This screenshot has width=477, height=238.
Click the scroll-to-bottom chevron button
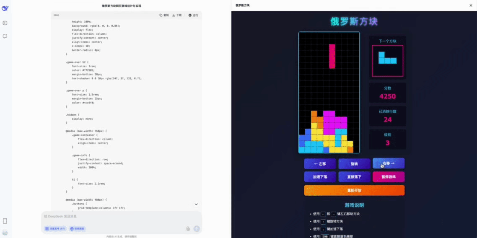pos(196,204)
